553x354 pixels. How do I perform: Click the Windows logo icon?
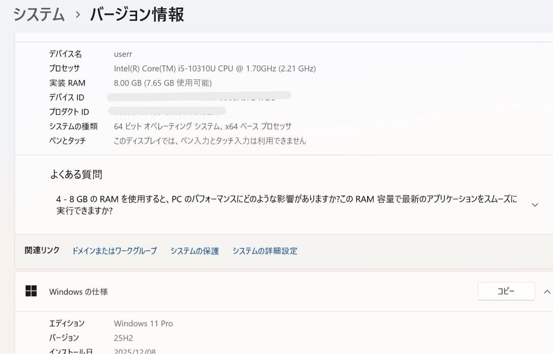click(31, 291)
